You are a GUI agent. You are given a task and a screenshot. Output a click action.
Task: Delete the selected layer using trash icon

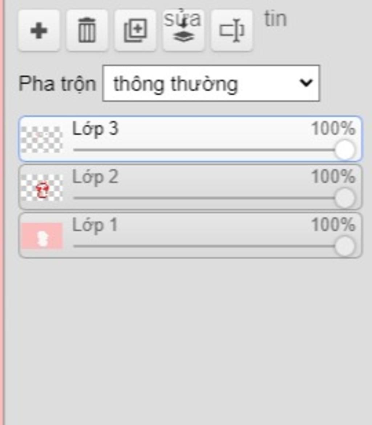coord(87,31)
